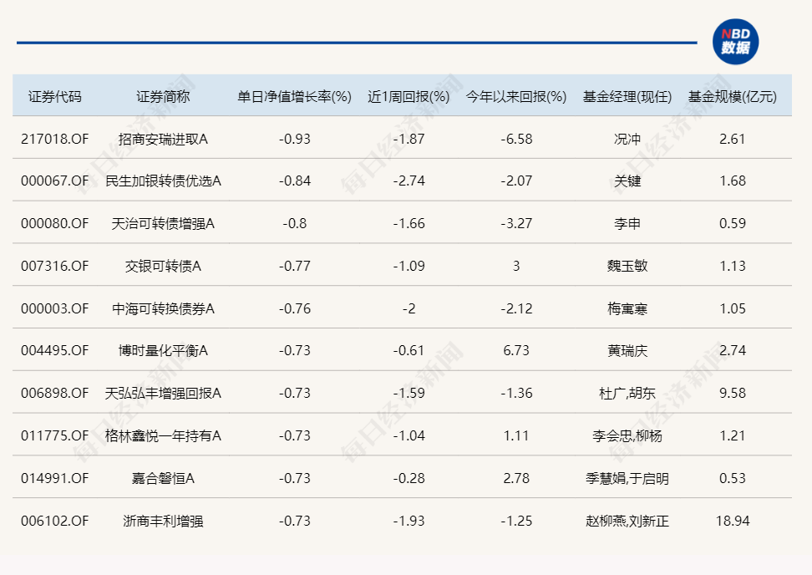Select fund name 交银可转债A
This screenshot has height=575, width=812.
[x=163, y=266]
